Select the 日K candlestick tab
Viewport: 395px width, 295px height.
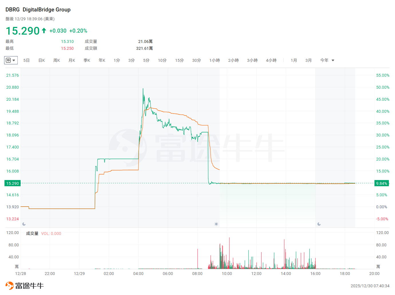click(41, 60)
